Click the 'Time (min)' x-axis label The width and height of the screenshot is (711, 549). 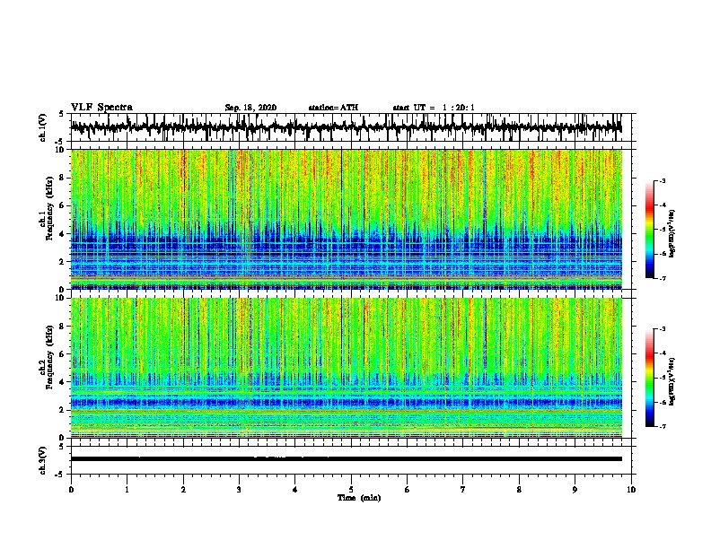[x=359, y=498]
